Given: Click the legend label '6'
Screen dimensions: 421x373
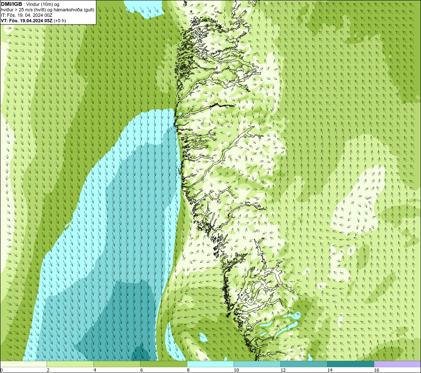Looking at the screenshot, I should [141, 370].
